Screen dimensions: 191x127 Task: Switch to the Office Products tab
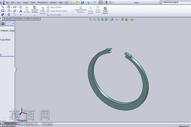(32, 19)
